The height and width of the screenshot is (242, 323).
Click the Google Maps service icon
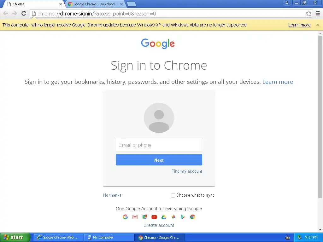(144, 217)
